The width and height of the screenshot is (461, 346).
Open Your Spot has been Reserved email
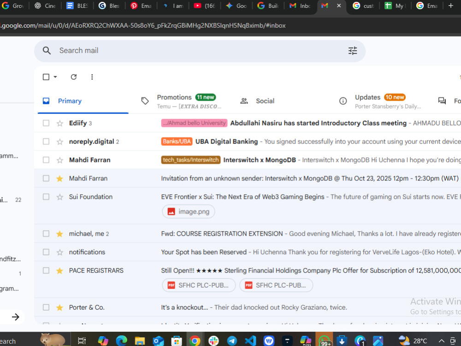click(x=248, y=252)
